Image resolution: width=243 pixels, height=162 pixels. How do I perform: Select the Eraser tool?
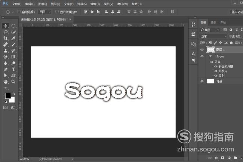click(x=6, y=57)
